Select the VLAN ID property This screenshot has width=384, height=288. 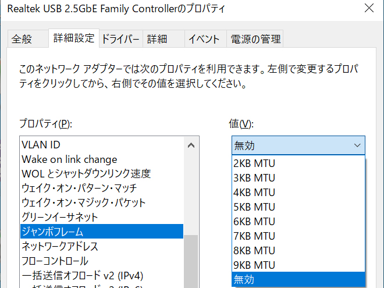pyautogui.click(x=41, y=144)
